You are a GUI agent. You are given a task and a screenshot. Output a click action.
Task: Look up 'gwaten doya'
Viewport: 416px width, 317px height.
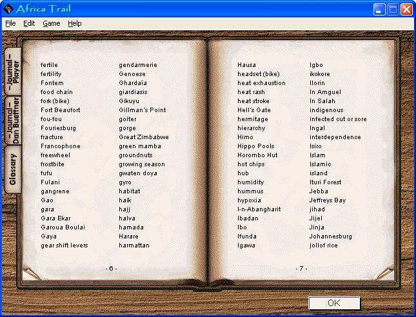[x=138, y=173]
